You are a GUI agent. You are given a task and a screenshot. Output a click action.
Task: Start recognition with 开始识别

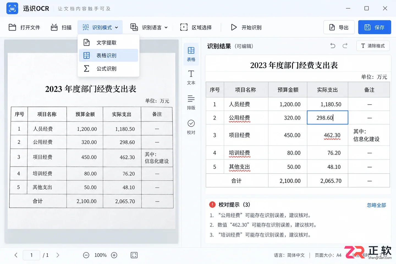pyautogui.click(x=246, y=28)
